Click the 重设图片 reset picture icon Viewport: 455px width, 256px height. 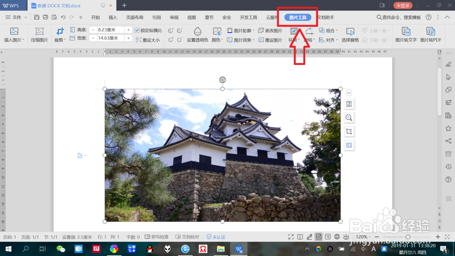[270, 40]
